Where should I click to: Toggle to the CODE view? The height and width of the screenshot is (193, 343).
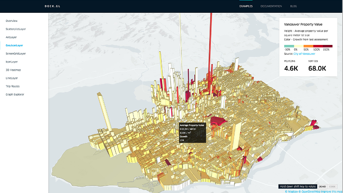(333, 187)
